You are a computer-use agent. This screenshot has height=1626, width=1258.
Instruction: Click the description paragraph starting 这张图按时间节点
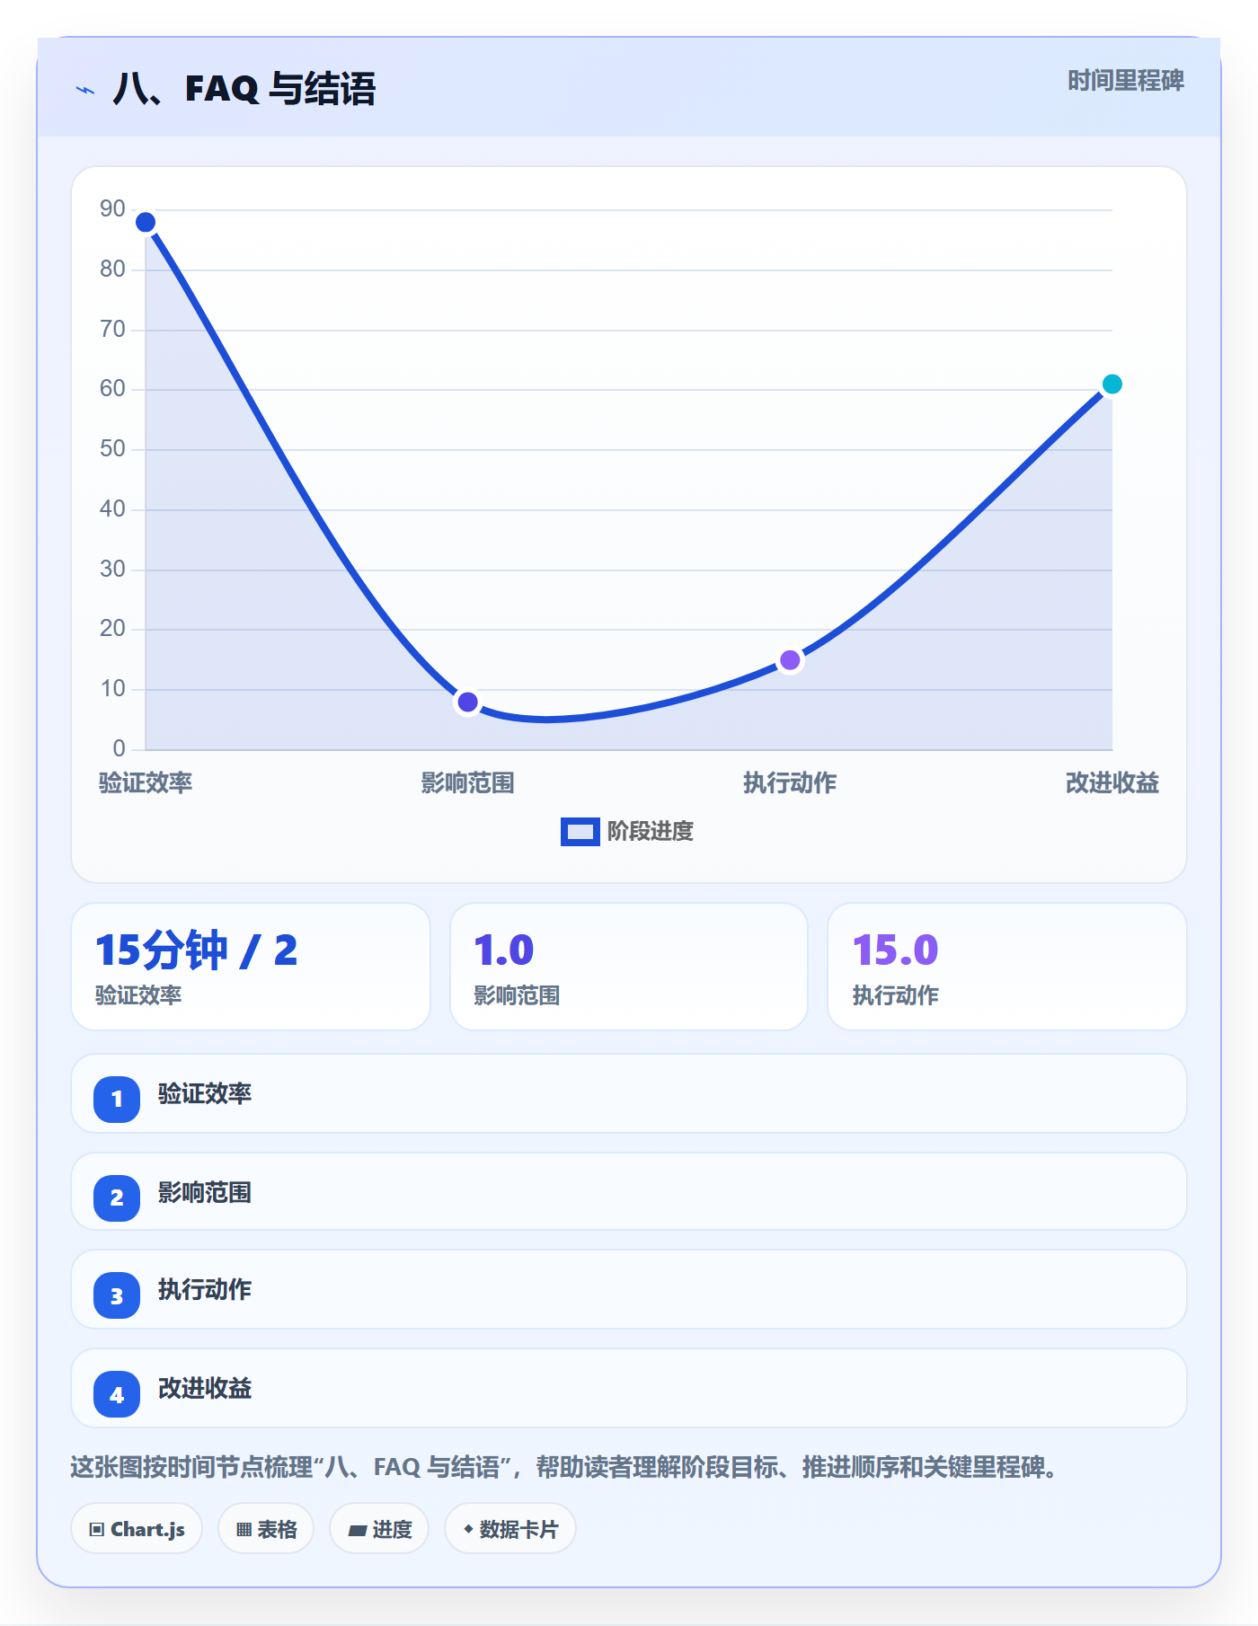coord(566,1468)
